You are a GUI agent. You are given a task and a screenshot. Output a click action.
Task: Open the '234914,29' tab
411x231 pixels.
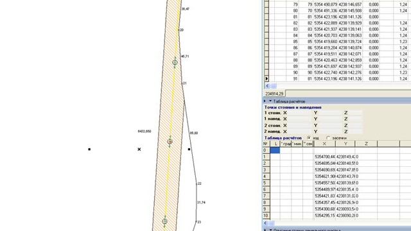(274, 94)
